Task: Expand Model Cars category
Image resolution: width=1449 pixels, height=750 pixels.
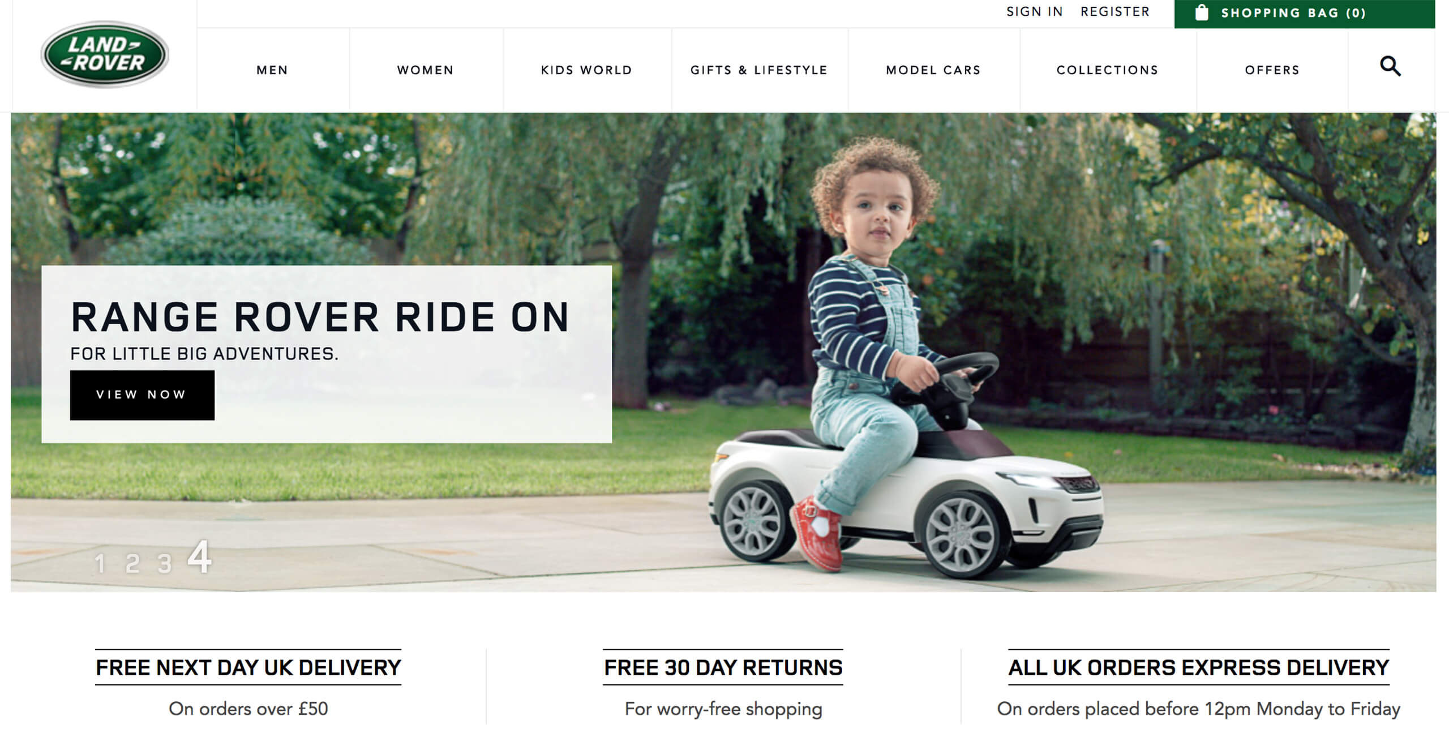Action: 933,70
